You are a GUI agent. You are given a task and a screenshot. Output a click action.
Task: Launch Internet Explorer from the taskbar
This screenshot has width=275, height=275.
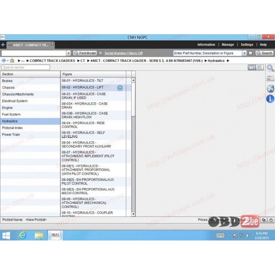[23, 236]
